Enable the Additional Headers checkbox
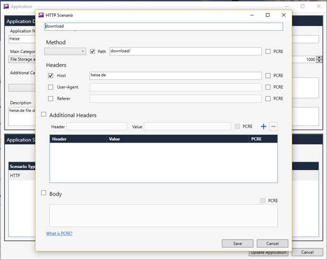 (x=44, y=114)
